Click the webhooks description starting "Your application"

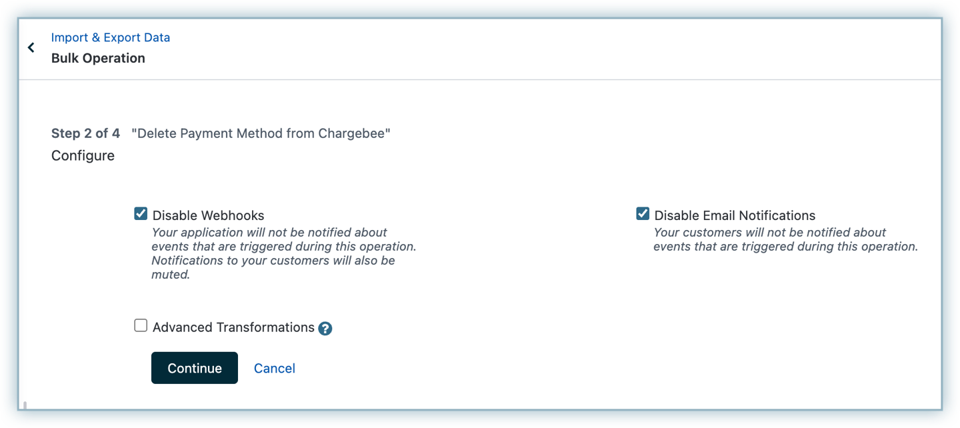269,233
